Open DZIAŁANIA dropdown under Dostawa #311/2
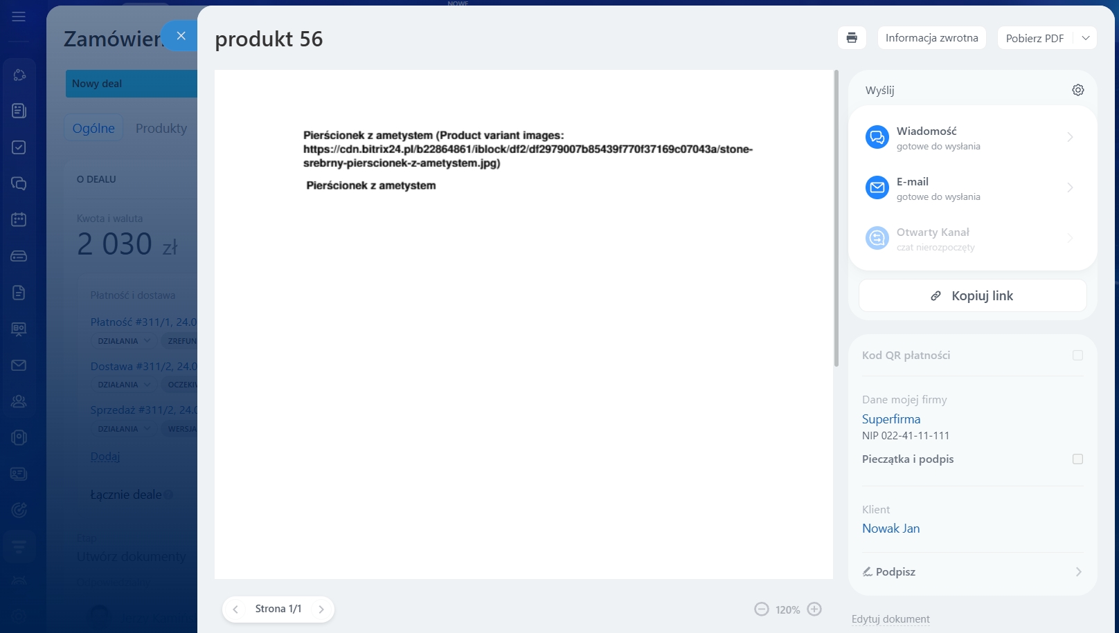The image size is (1119, 633). click(124, 385)
